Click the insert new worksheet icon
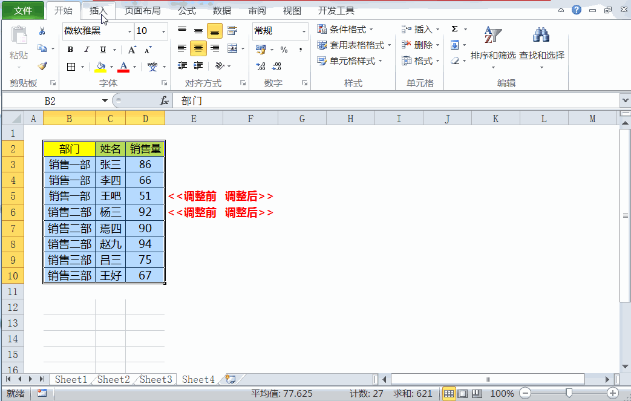This screenshot has width=631, height=401. (230, 379)
